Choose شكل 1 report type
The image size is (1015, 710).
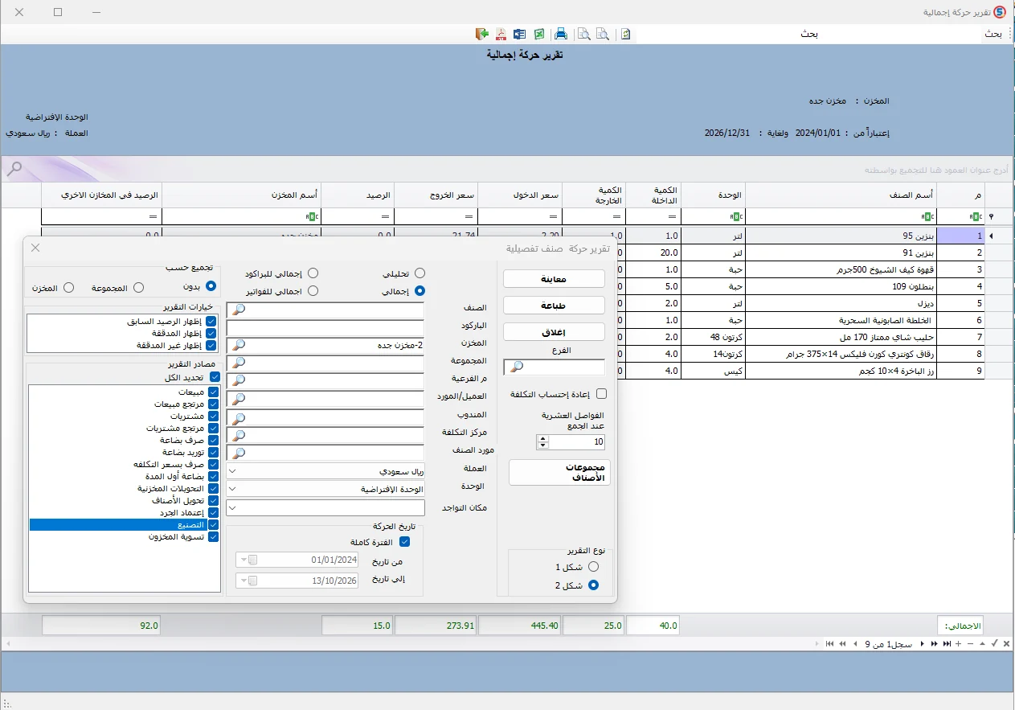tap(594, 567)
